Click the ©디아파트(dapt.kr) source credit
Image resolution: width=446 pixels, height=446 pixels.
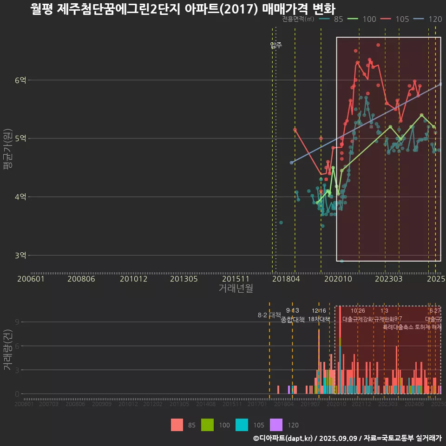tap(283, 438)
